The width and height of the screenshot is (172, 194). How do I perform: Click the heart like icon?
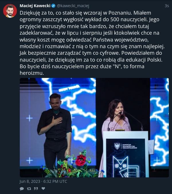coord(43,189)
